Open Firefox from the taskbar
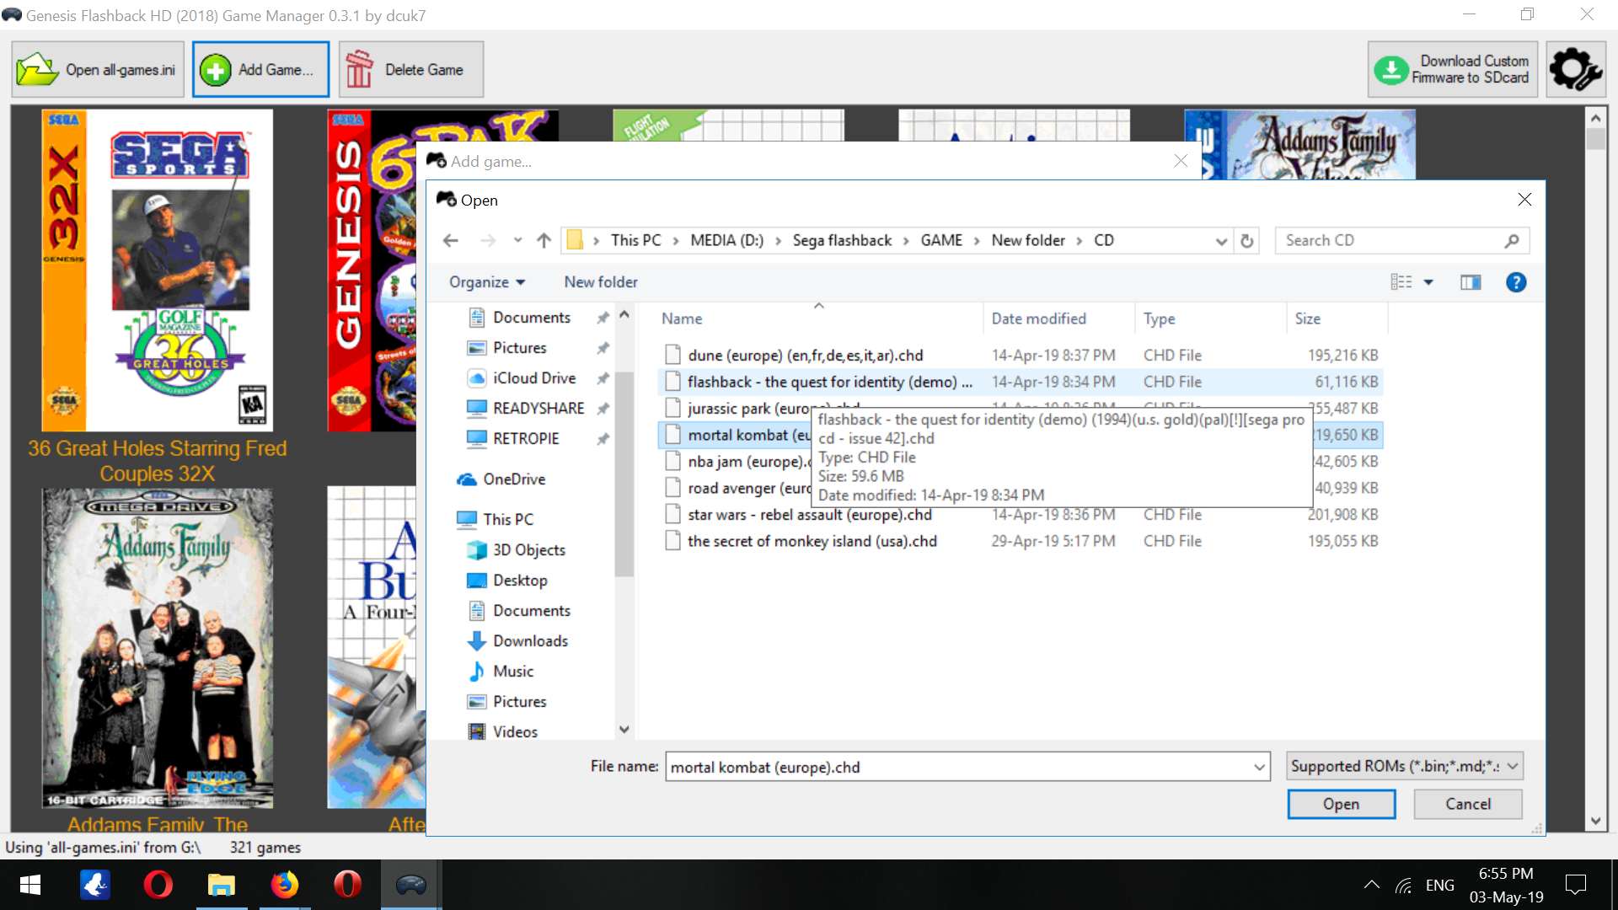Viewport: 1618px width, 910px height. pyautogui.click(x=284, y=885)
